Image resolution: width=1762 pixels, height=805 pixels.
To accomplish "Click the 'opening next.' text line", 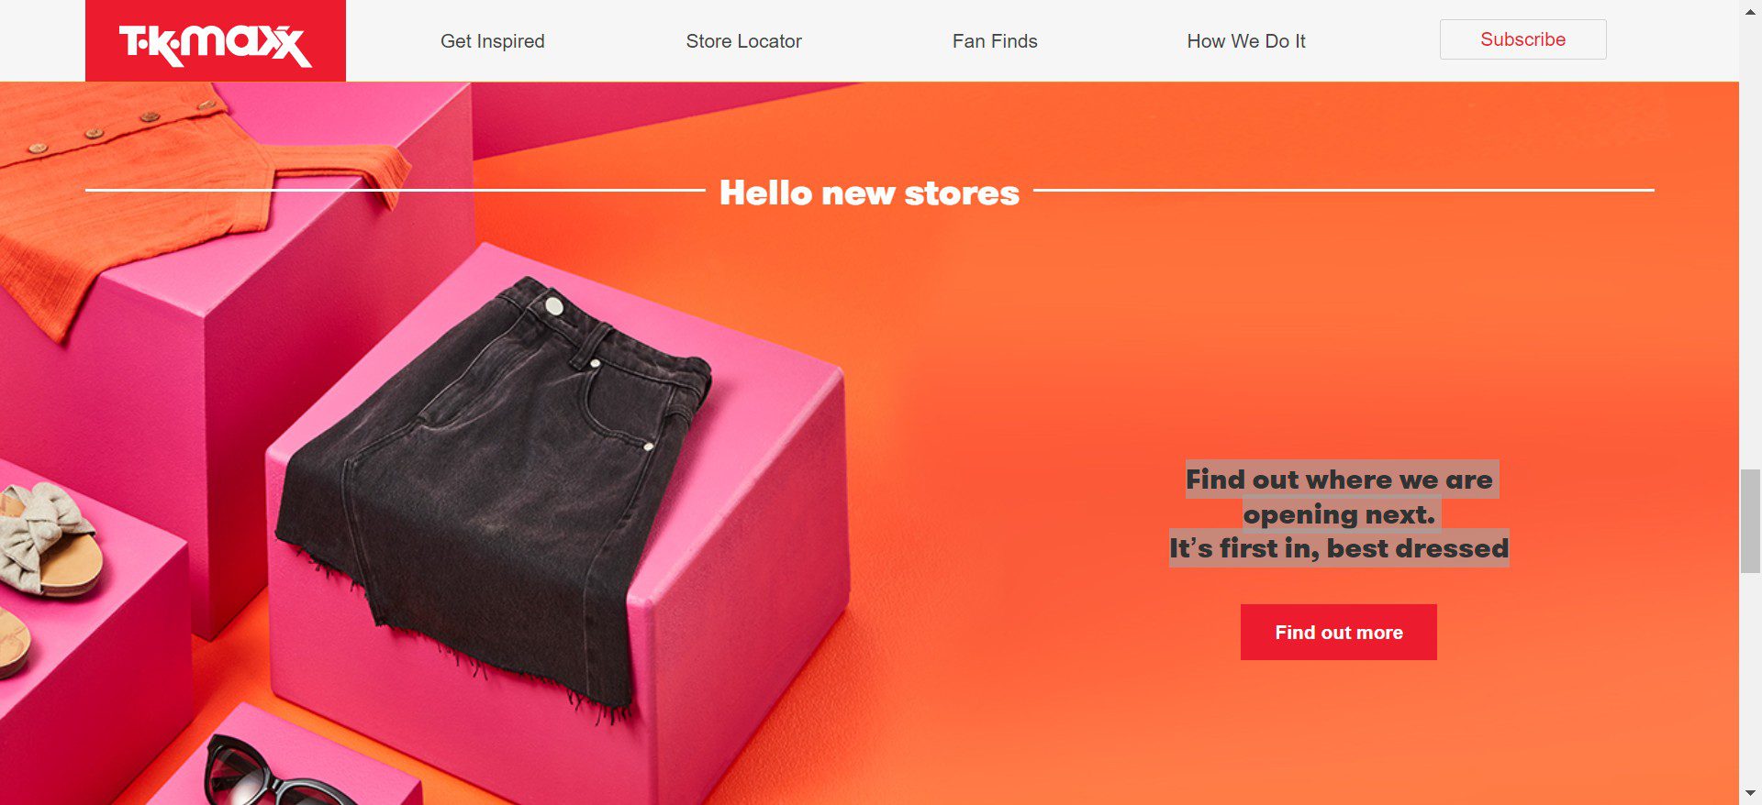I will coord(1339,514).
